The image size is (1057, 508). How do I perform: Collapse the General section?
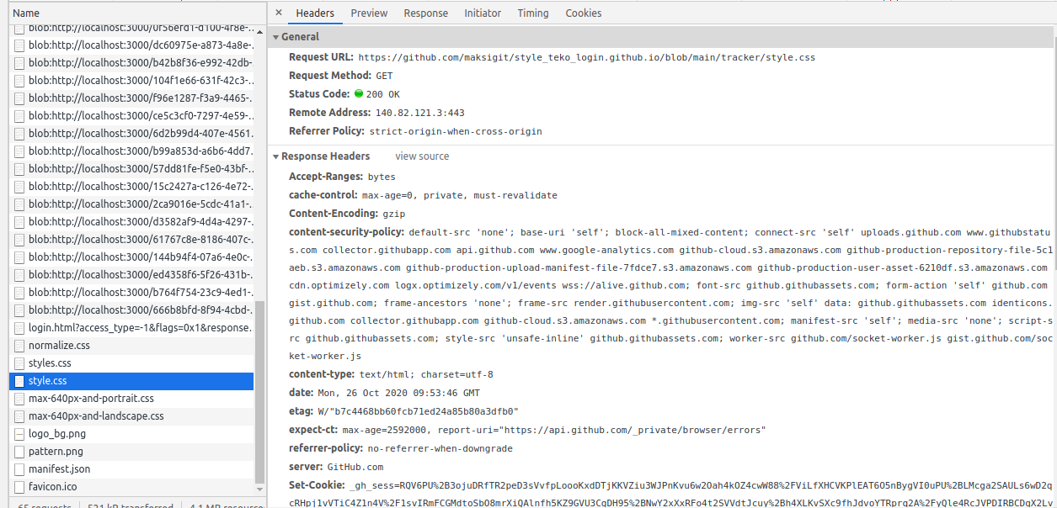(x=276, y=37)
